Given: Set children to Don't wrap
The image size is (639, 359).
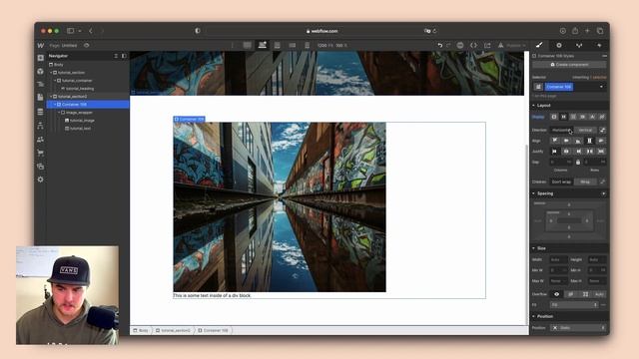Looking at the screenshot, I should point(561,181).
